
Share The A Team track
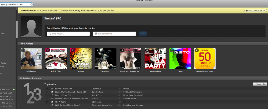pyautogui.click(x=52, y=102)
